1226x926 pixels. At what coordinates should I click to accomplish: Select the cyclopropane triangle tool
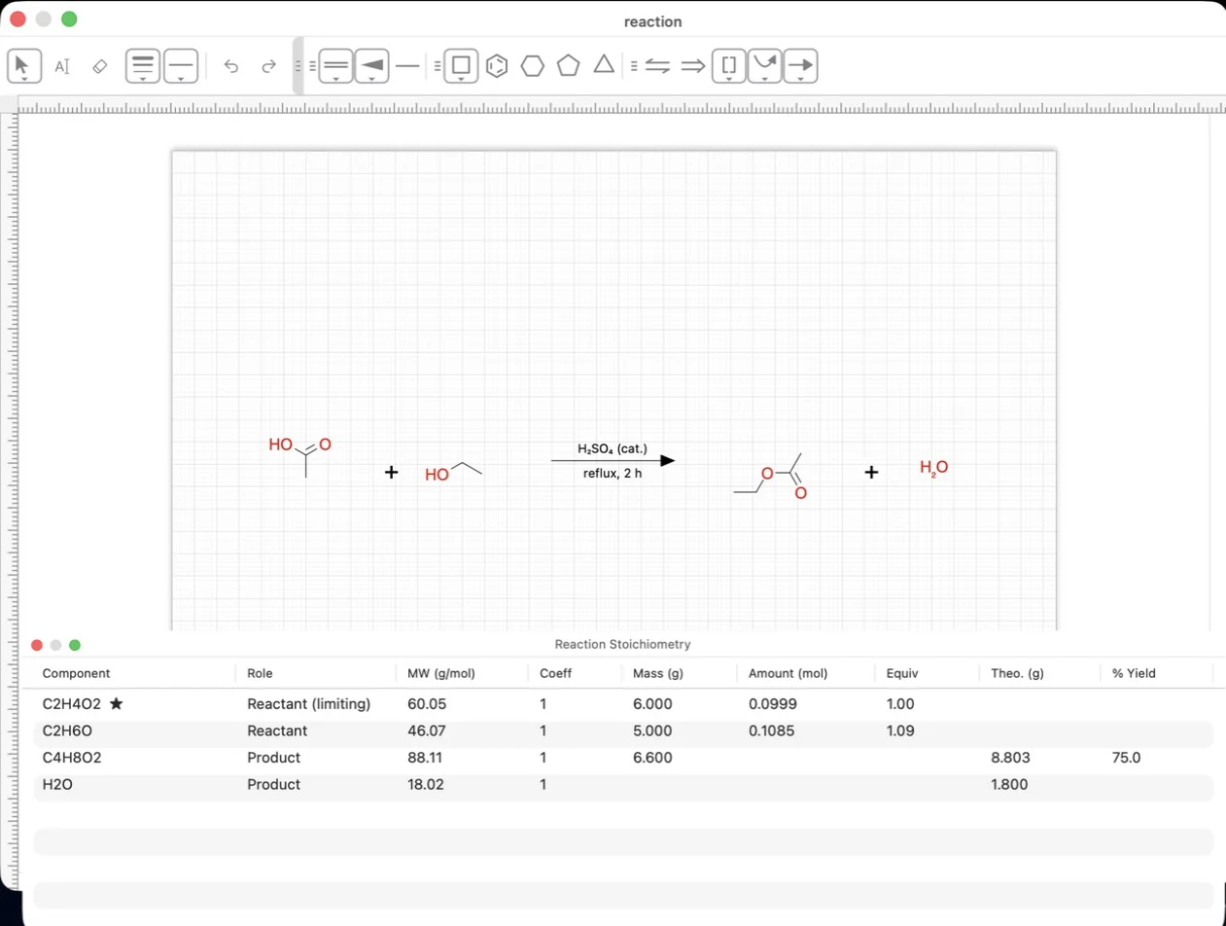pos(604,65)
